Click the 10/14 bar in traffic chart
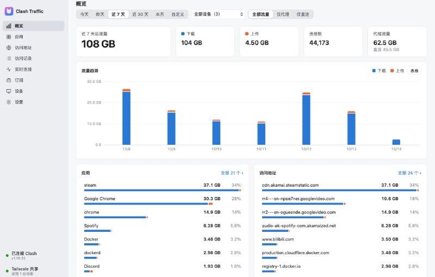 (396, 142)
